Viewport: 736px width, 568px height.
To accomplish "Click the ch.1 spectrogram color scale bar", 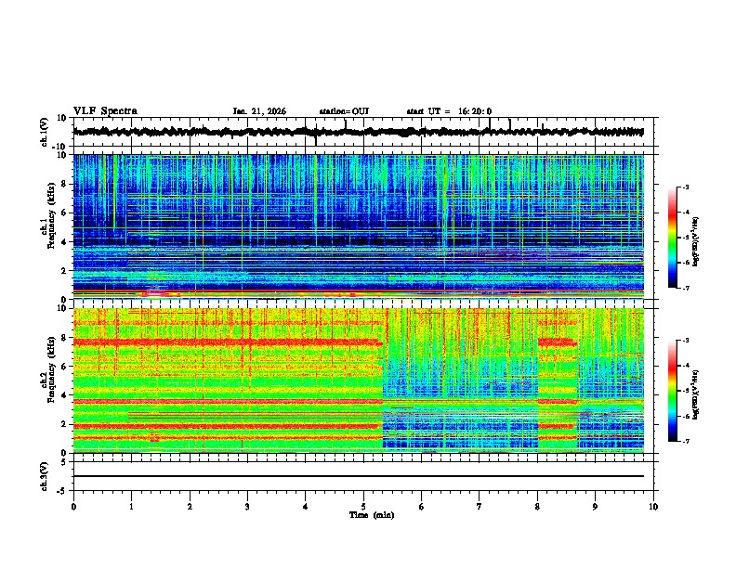I will (x=672, y=238).
